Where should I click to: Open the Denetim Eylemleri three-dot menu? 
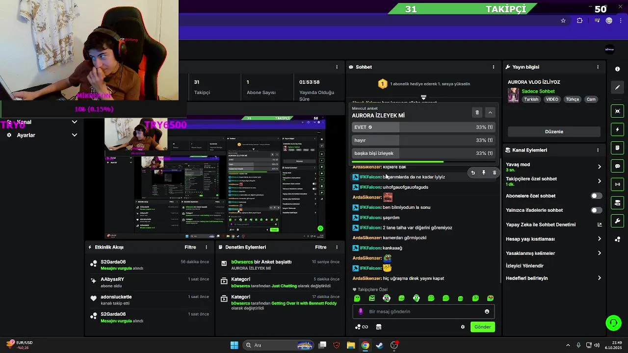[x=337, y=247]
